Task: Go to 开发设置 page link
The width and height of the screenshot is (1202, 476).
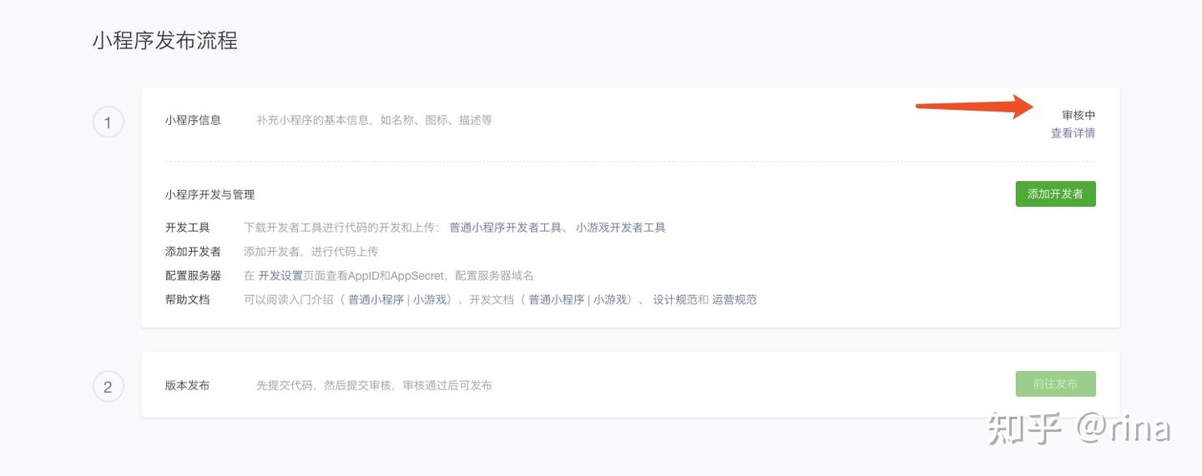Action: click(x=280, y=276)
